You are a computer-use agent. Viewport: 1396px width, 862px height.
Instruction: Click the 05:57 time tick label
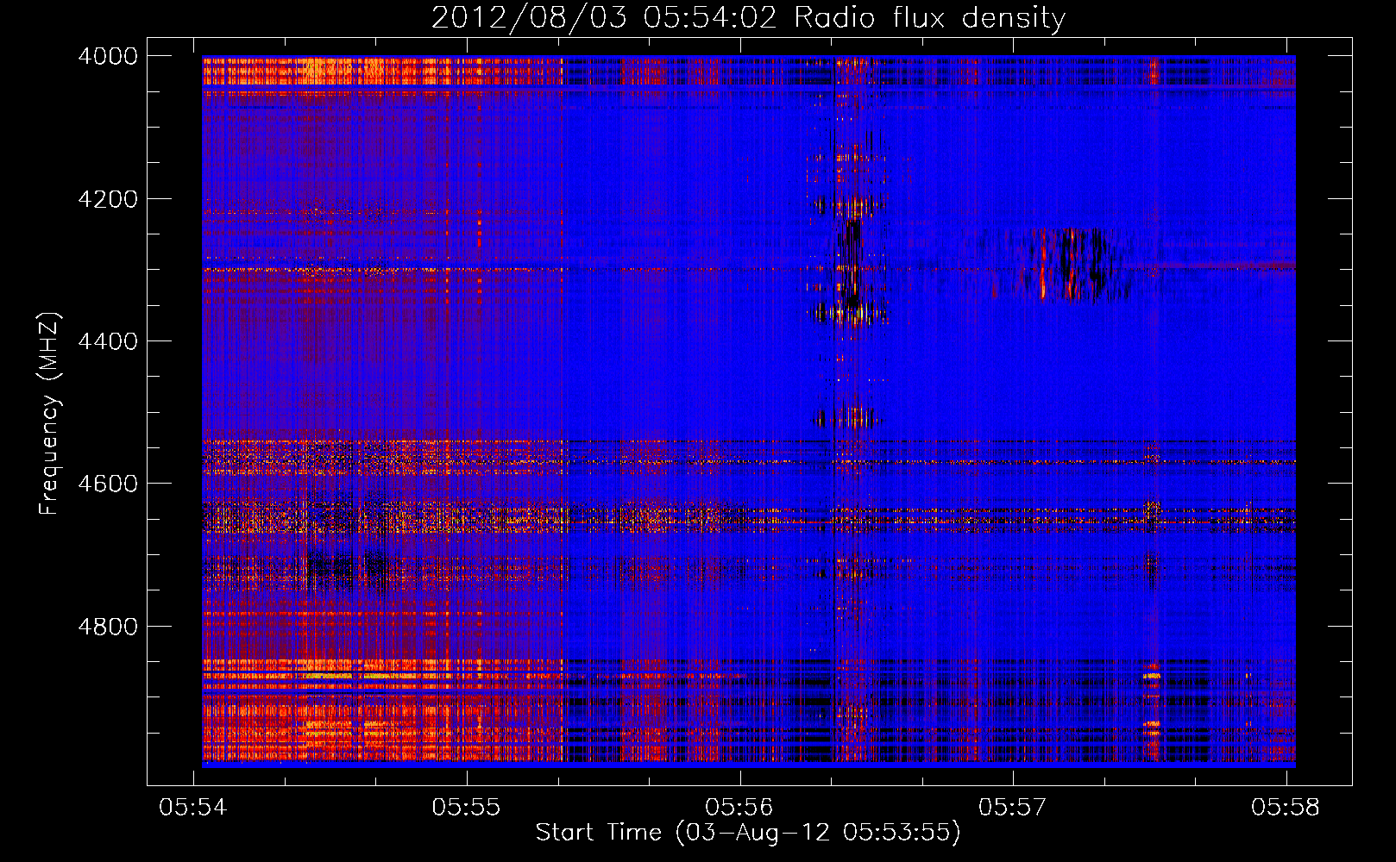coord(1013,807)
